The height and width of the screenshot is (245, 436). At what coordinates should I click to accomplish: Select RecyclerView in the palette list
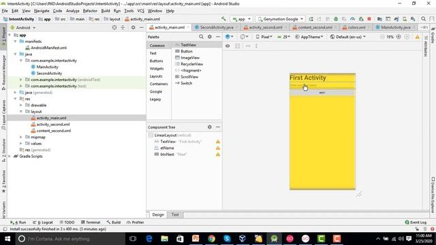pyautogui.click(x=192, y=64)
